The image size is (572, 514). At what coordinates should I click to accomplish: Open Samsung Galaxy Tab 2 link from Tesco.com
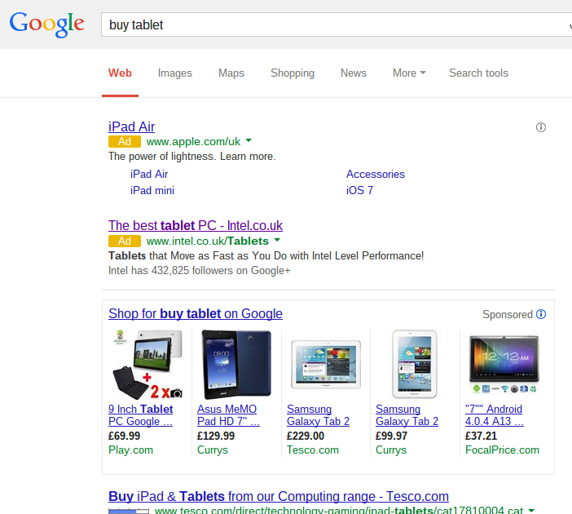318,415
